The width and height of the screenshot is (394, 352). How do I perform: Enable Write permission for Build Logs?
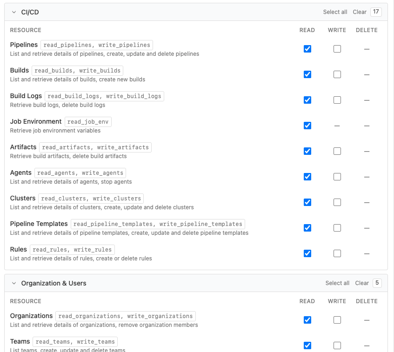tap(337, 100)
